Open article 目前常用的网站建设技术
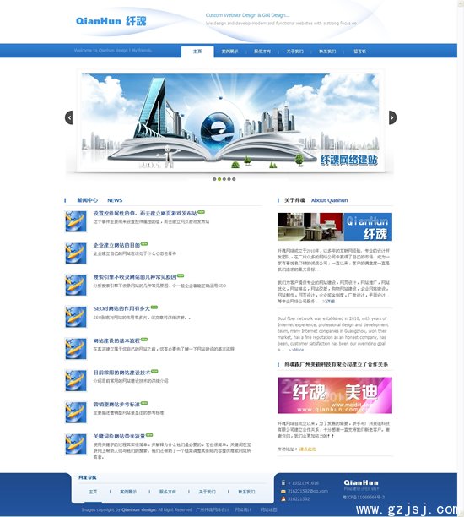This screenshot has width=464, height=517. point(121,373)
